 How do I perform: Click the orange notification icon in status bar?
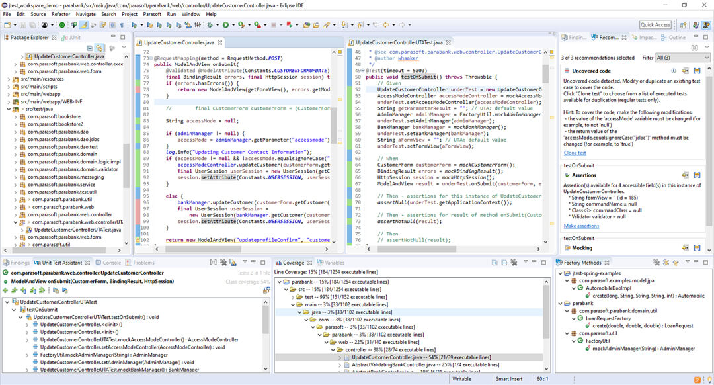tap(697, 380)
